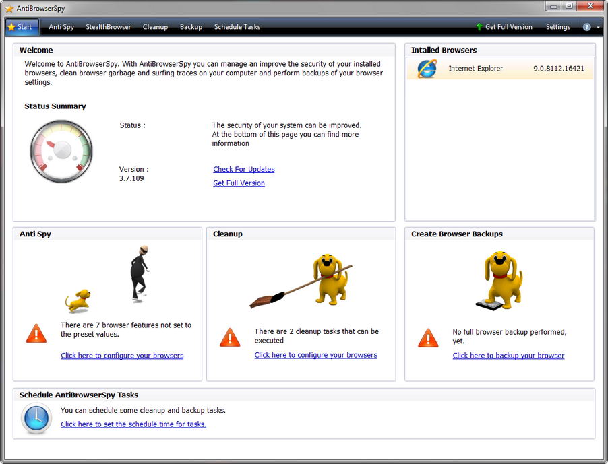This screenshot has height=464, width=608.
Task: Click Schedule AntiBrowserSpy Tasks header
Action: tap(304, 395)
